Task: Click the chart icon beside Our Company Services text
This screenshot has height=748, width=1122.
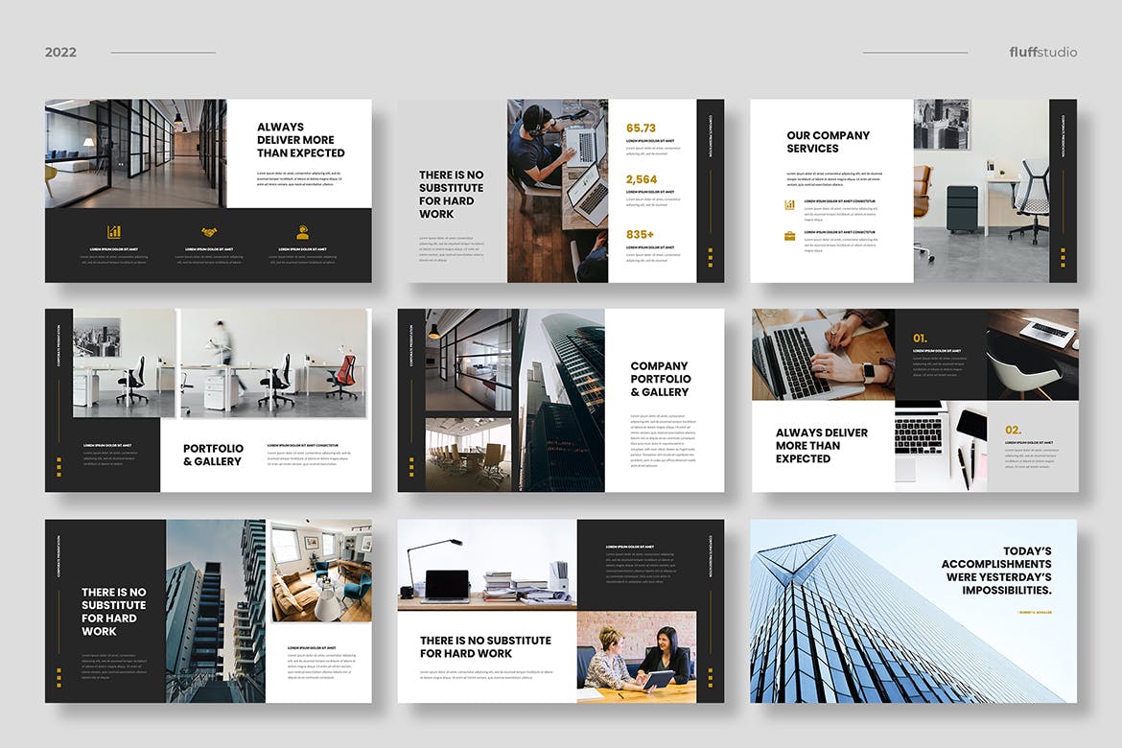Action: click(x=790, y=204)
